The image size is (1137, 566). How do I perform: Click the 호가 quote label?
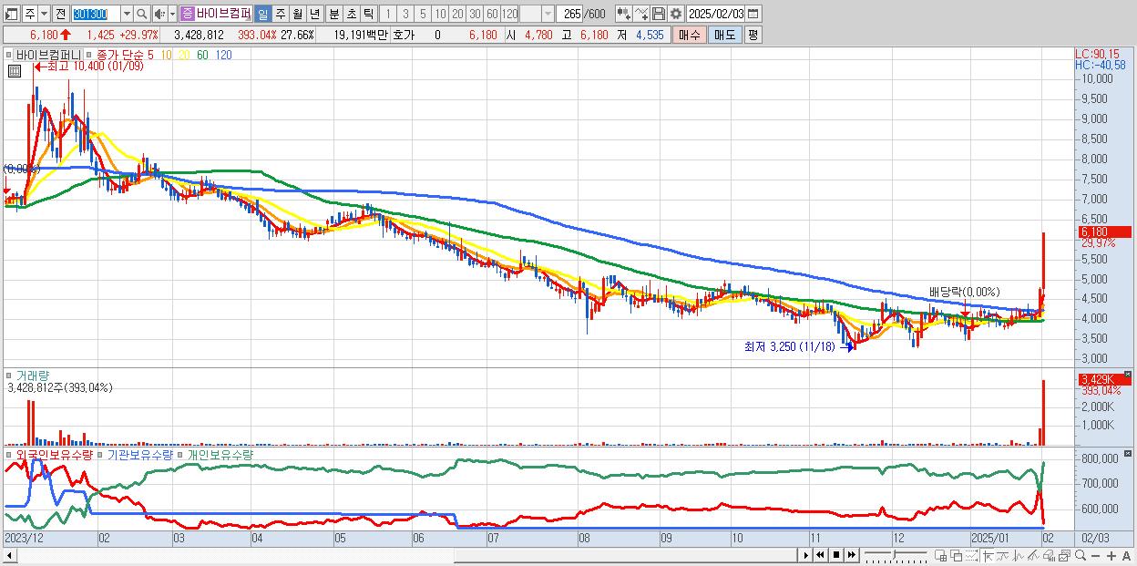click(x=403, y=35)
